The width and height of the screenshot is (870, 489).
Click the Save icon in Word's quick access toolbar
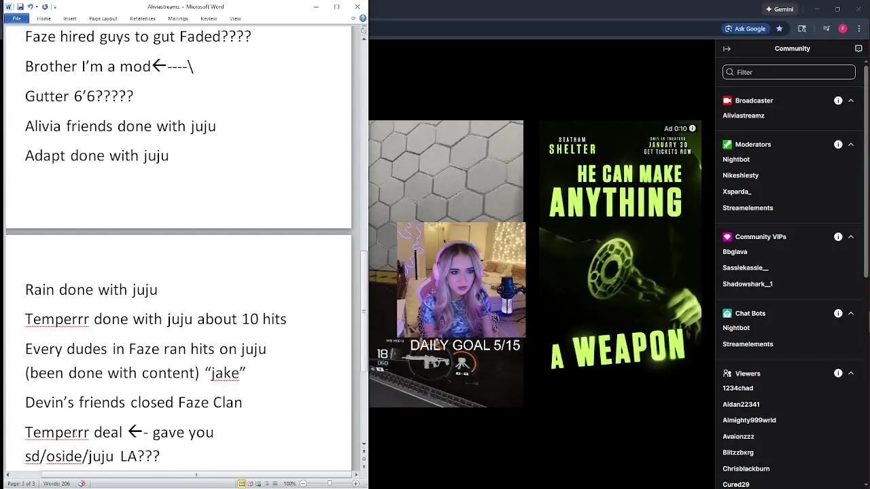click(x=20, y=7)
